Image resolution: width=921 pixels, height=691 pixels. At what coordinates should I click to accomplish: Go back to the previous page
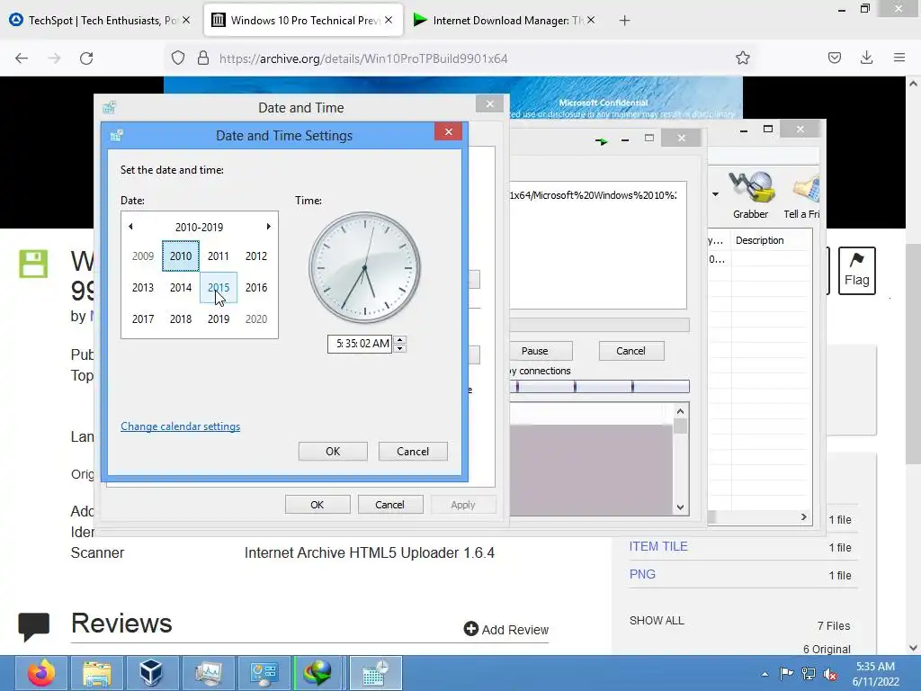click(22, 58)
